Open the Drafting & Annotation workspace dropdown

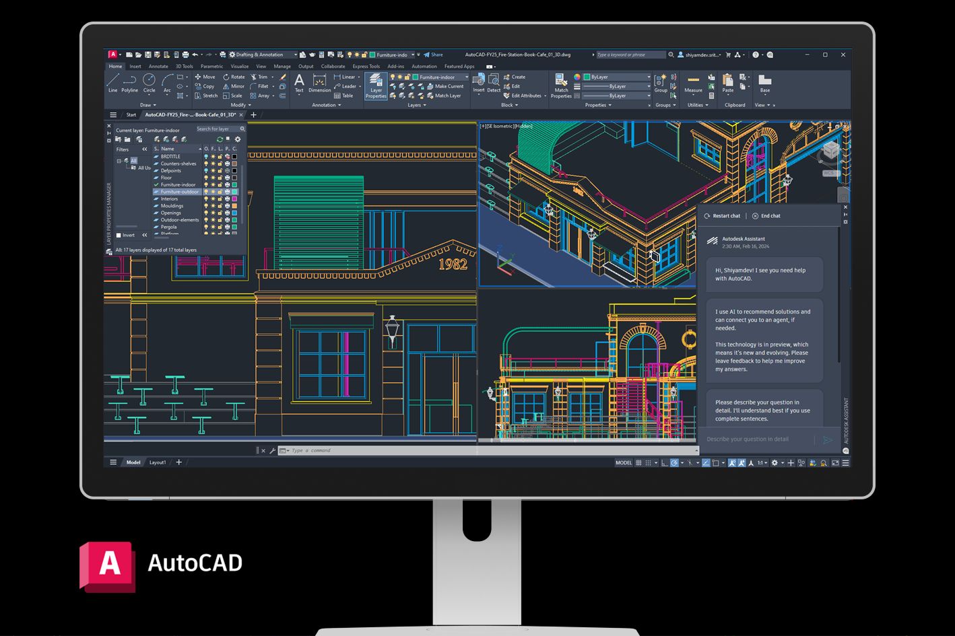[x=263, y=55]
